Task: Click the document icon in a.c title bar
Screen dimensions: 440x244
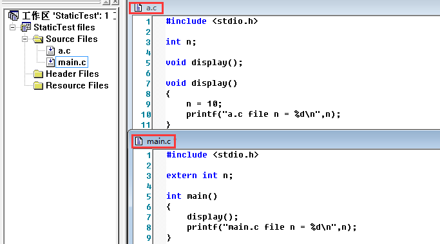Action: tap(138, 8)
